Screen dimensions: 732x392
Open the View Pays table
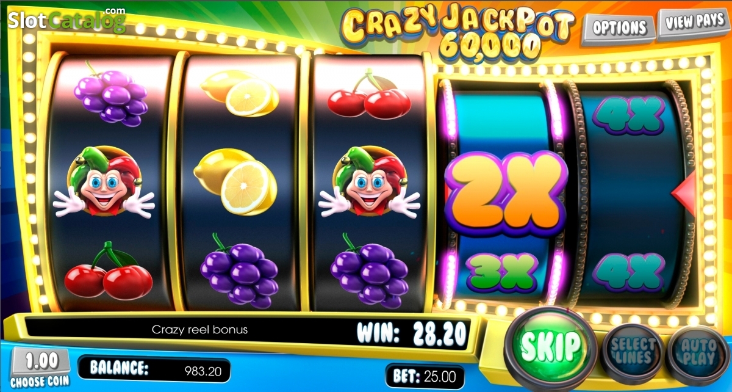tap(694, 24)
